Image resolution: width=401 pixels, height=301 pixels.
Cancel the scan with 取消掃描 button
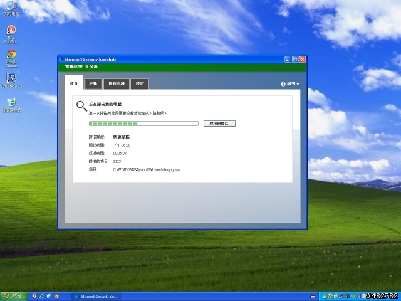(219, 124)
